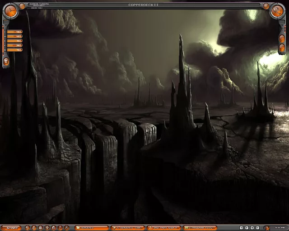Viewport: 289px width, 231px height.
Task: Click the orange clock dial in top-left corner
Action: (10, 11)
